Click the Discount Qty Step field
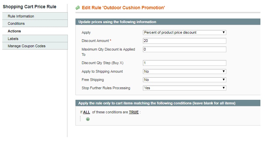271x152 pixels. [184, 63]
